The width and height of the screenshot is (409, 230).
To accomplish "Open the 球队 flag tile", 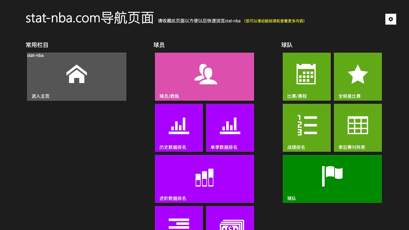I will 332,179.
